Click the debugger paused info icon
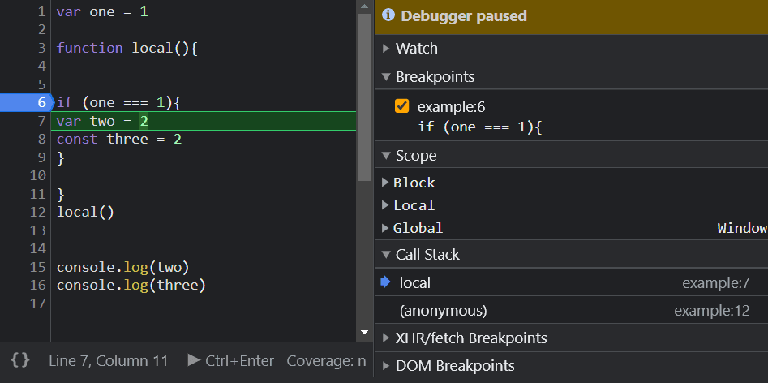The width and height of the screenshot is (768, 383). click(388, 15)
